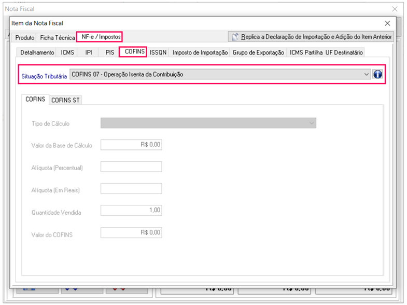Switch to the COFINS ST inner tab
407x305 pixels.
(66, 100)
